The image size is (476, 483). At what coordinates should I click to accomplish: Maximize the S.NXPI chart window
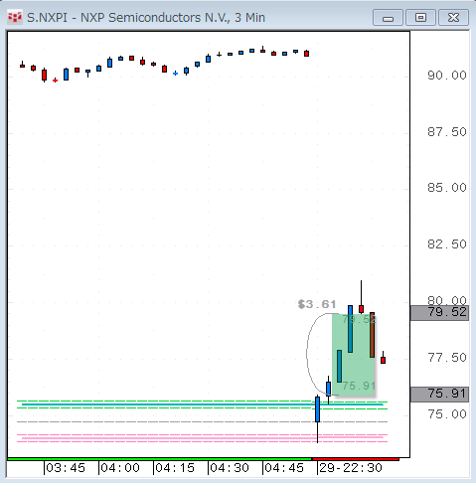tap(420, 18)
